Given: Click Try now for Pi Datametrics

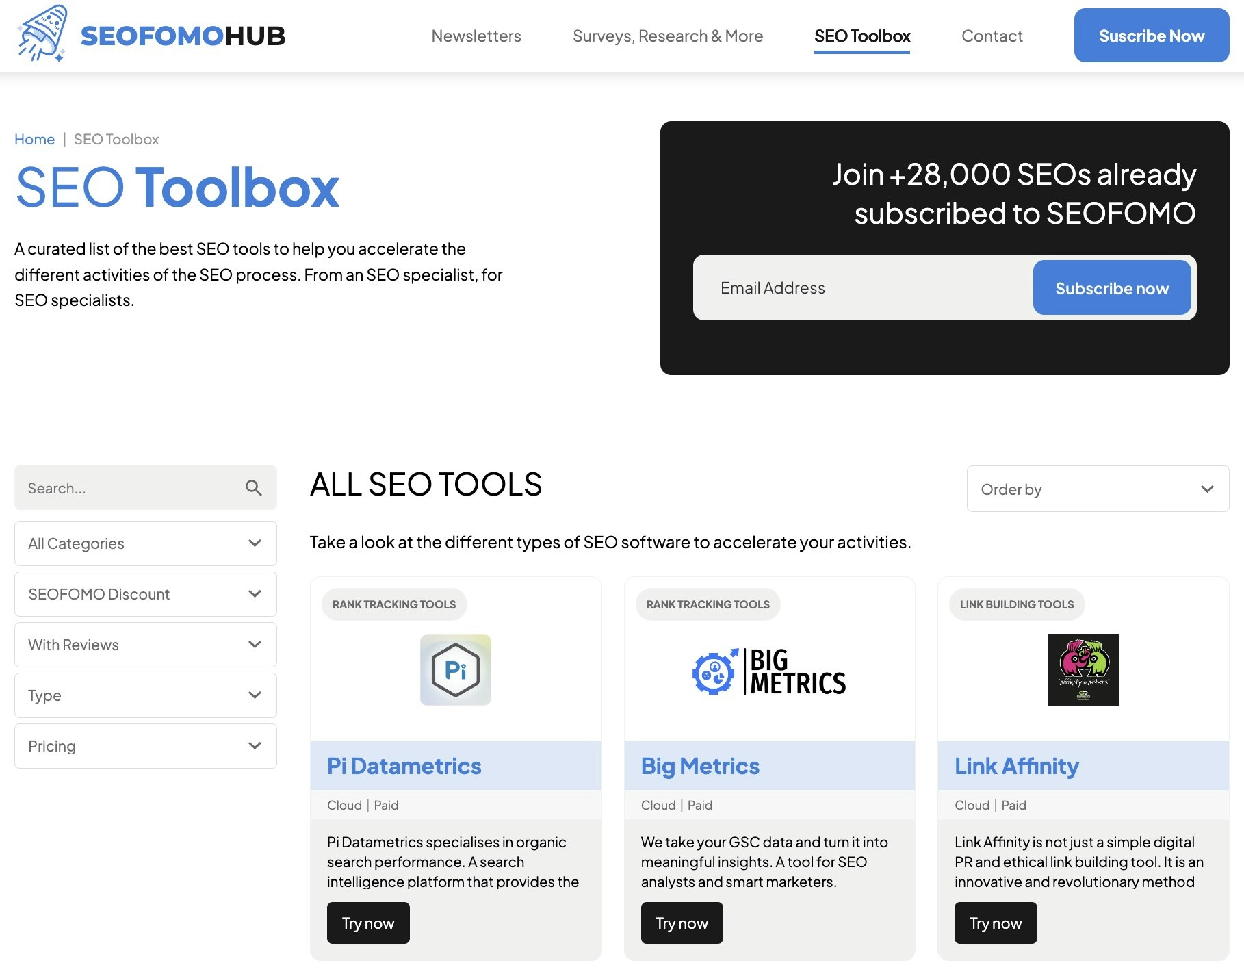Looking at the screenshot, I should (x=368, y=923).
